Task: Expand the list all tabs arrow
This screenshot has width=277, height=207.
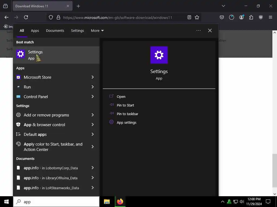Action: point(223,6)
